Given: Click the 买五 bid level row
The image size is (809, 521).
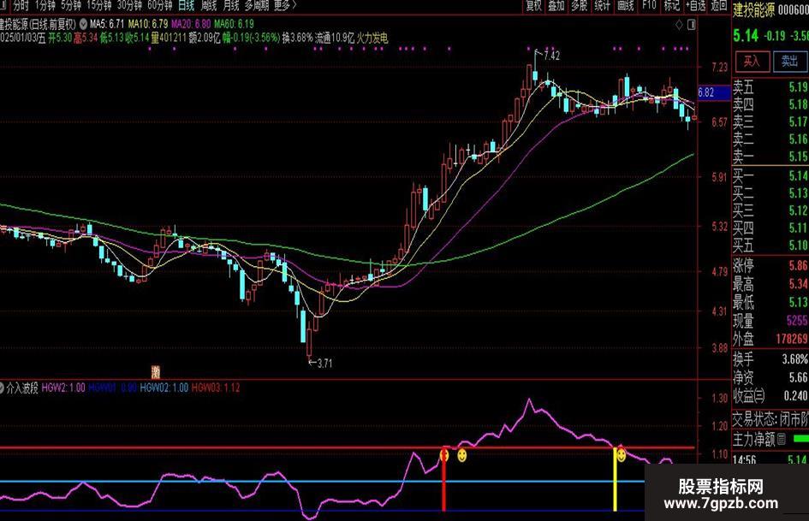Looking at the screenshot, I should 770,245.
